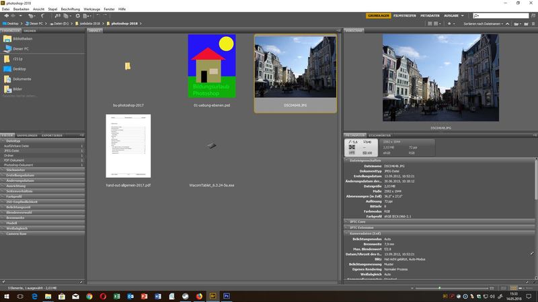Switch to the Stichwörter tab
This screenshot has width=538, height=302.
pos(381,134)
